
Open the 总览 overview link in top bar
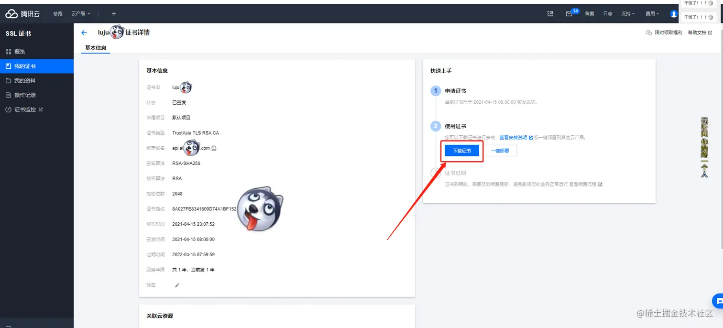click(x=58, y=14)
